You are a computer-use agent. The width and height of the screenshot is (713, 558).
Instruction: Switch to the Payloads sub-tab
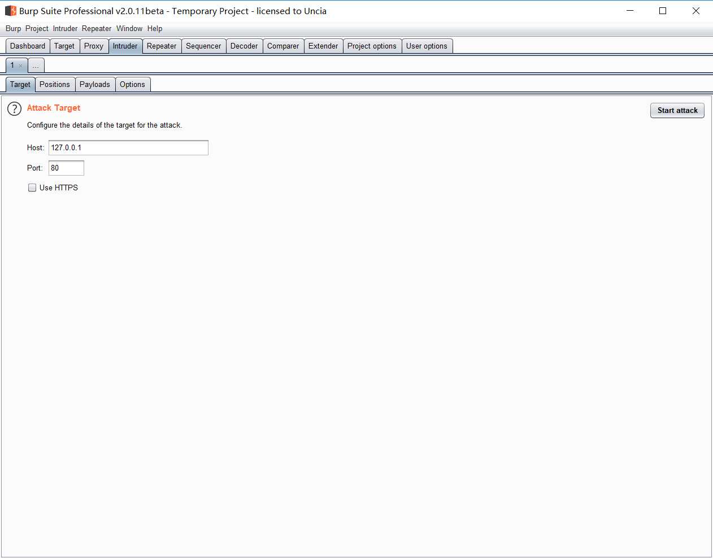click(x=95, y=84)
